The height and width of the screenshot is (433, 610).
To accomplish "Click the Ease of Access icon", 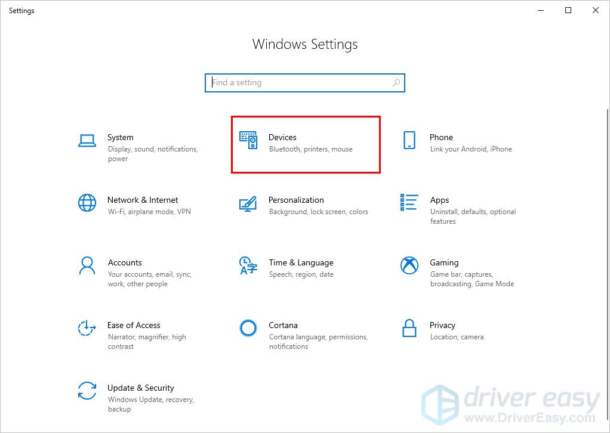I will tap(87, 328).
